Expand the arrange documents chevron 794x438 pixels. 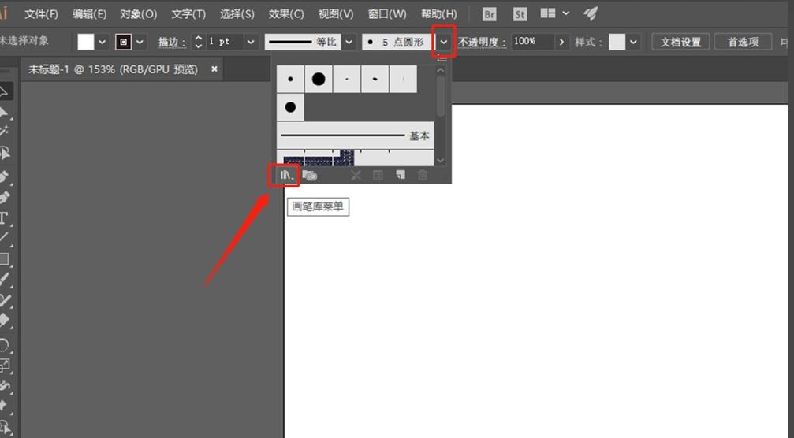(566, 13)
